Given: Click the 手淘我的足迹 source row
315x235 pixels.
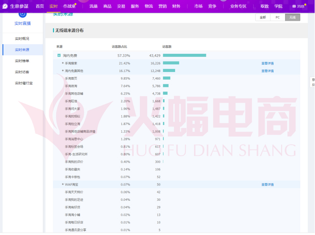Looking at the screenshot, I should coord(177,200).
